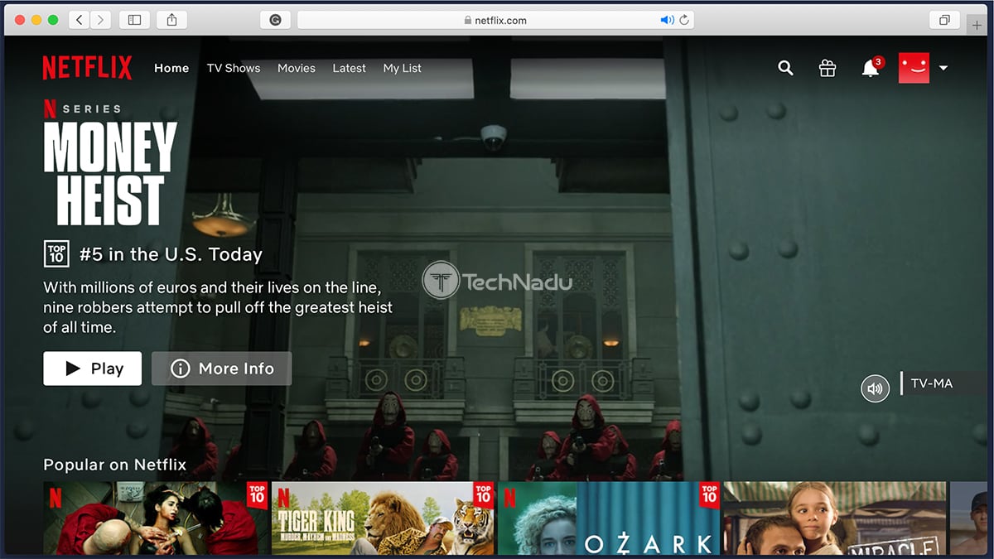Open the Latest section menu

[x=349, y=69]
